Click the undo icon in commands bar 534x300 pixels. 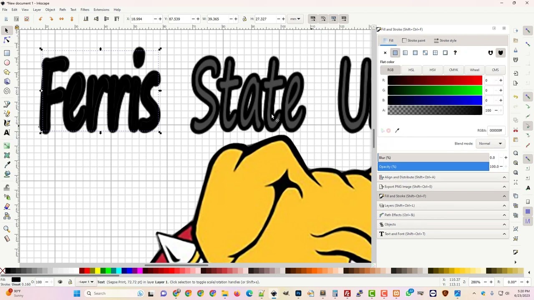pos(516,97)
